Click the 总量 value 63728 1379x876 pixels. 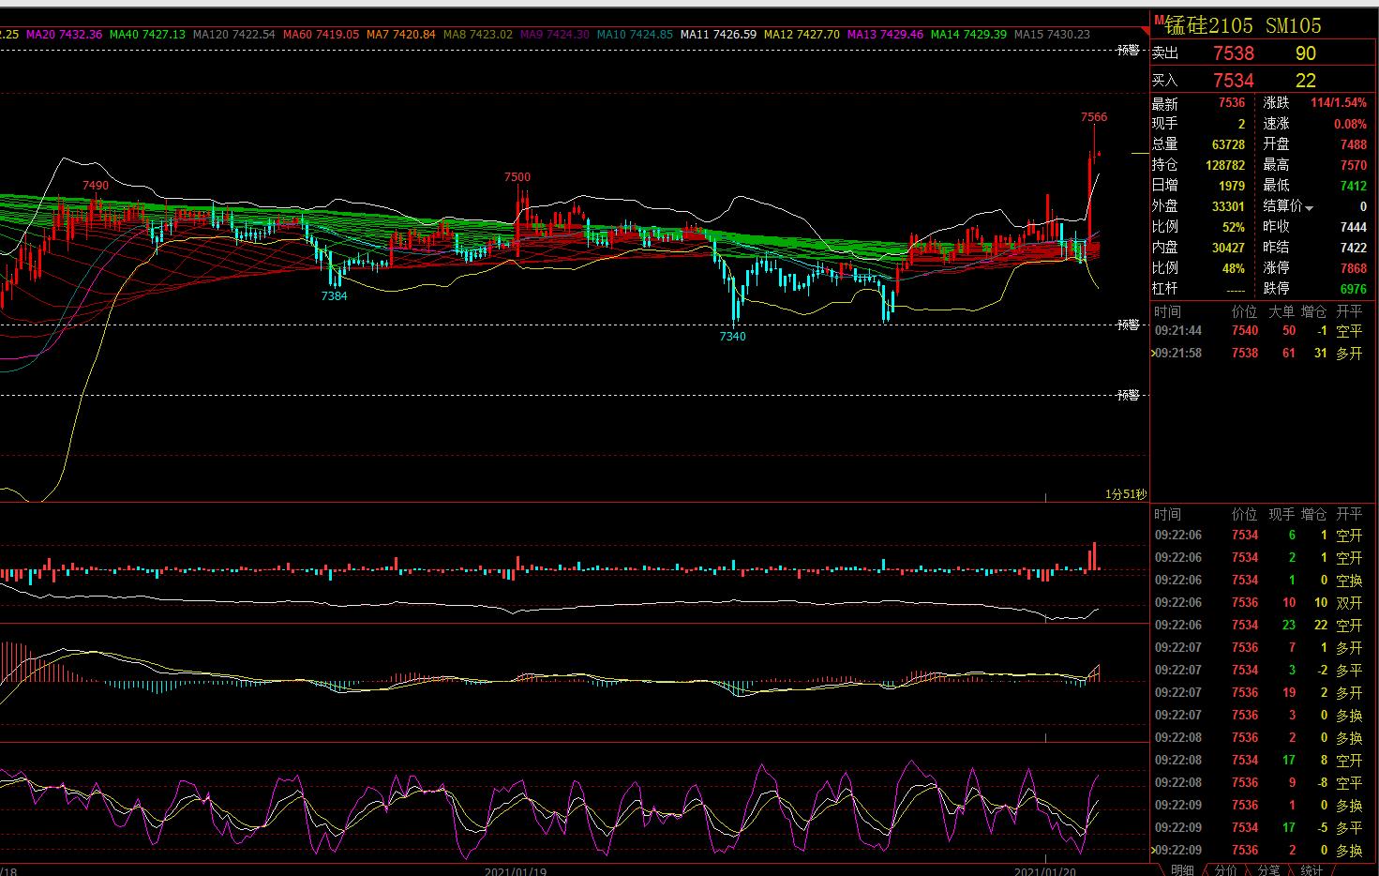click(x=1229, y=144)
